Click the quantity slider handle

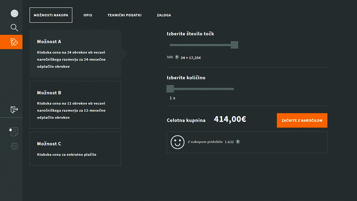coord(170,89)
